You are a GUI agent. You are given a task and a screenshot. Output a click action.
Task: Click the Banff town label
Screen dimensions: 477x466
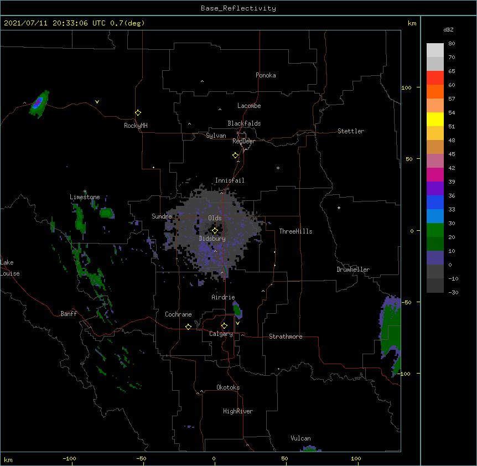69,314
